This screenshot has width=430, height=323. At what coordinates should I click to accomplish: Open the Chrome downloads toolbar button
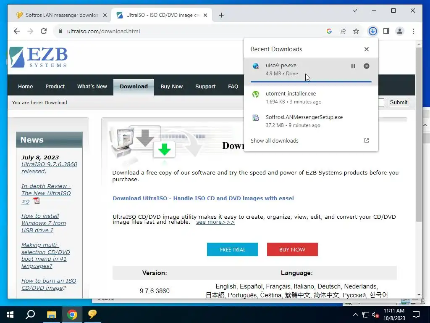(372, 31)
